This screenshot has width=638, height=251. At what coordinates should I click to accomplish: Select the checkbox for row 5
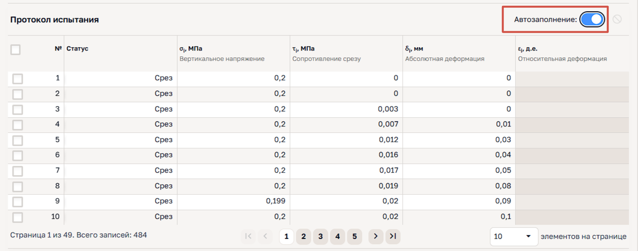(x=17, y=140)
